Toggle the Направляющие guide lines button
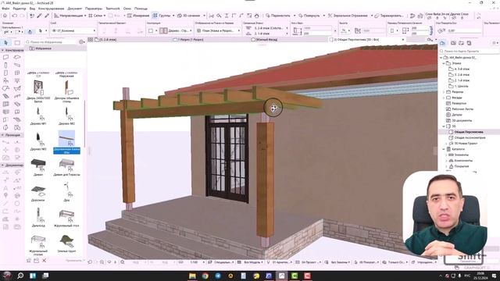The width and height of the screenshot is (500, 281). click(68, 16)
